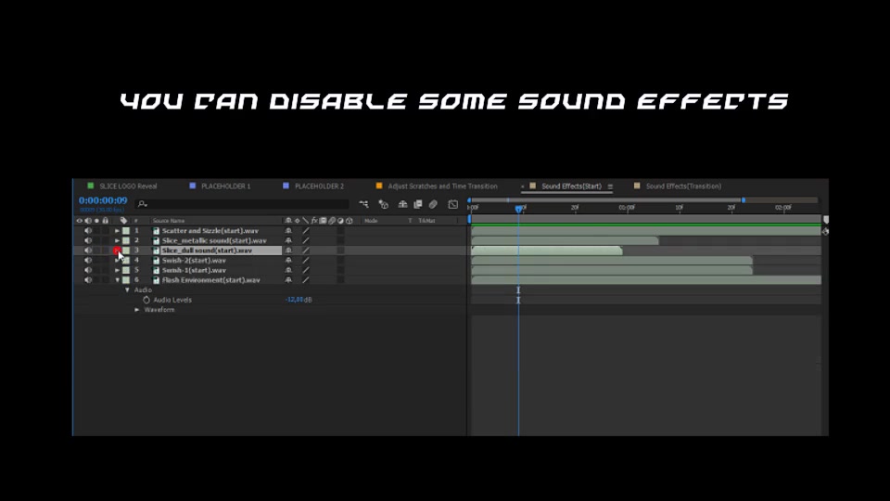Select the Slice_dull sound clip bar in timeline
Image resolution: width=890 pixels, height=501 pixels.
tap(547, 250)
